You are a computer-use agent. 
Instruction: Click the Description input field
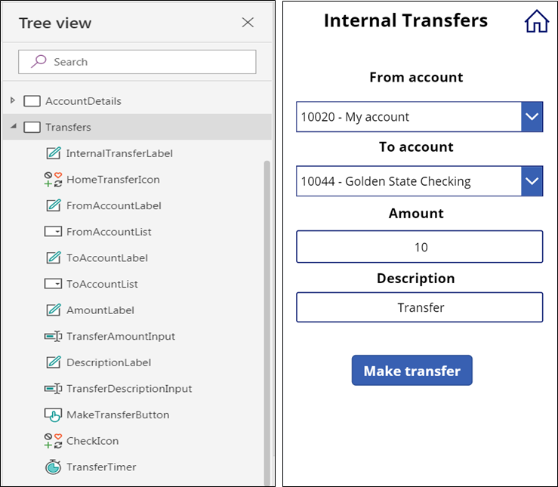click(x=419, y=307)
